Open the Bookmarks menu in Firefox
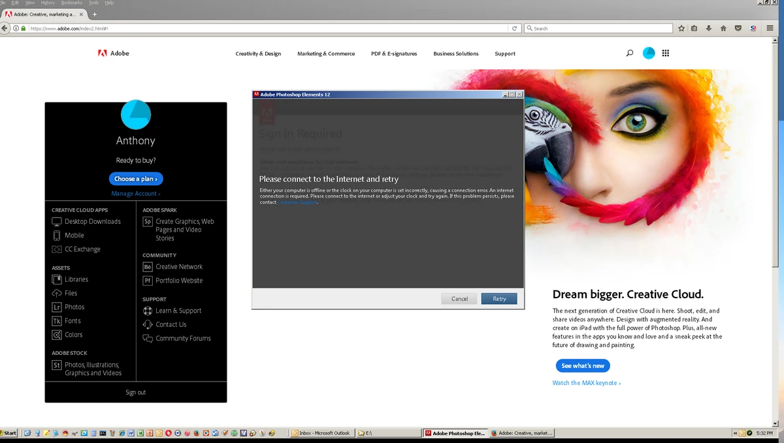This screenshot has width=784, height=443. (x=72, y=3)
